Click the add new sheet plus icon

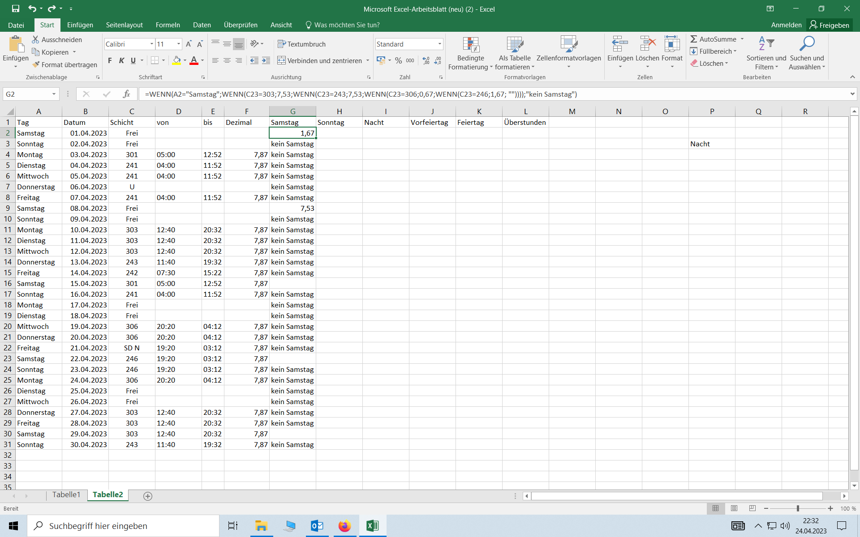click(x=148, y=496)
